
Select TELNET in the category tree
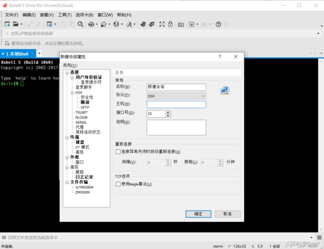(x=81, y=113)
